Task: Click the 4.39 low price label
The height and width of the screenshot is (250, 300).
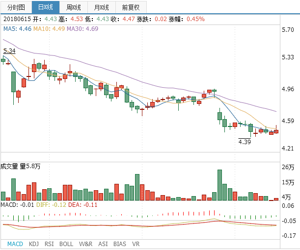Action: click(245, 142)
